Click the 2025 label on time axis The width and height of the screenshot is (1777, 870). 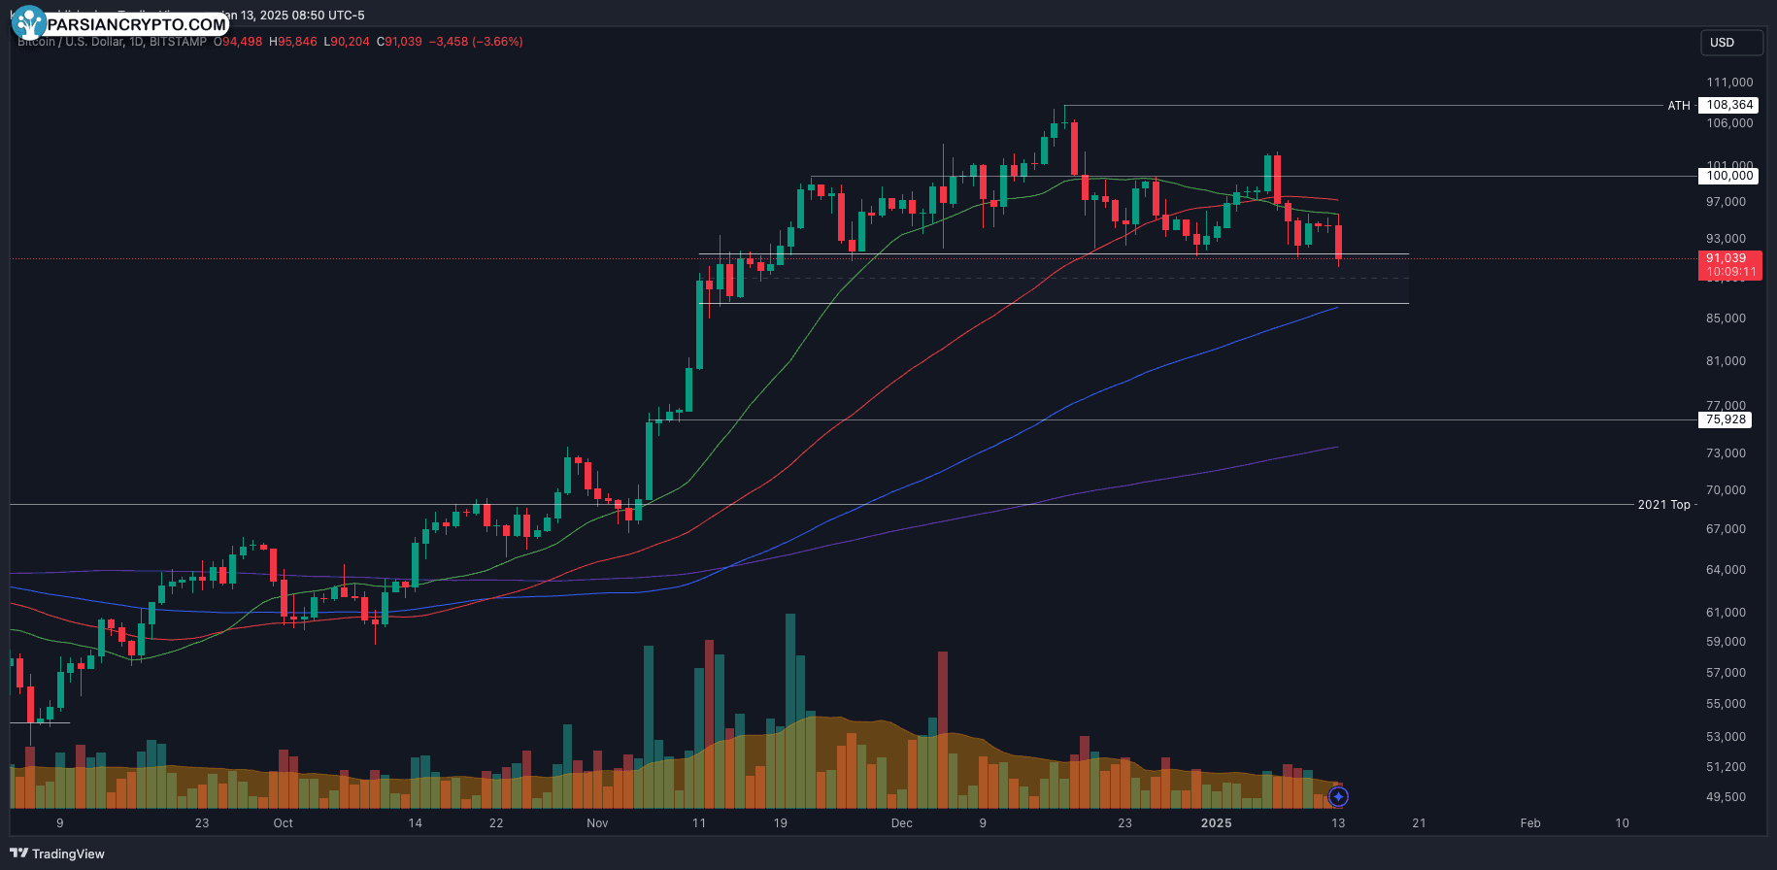[x=1216, y=823]
